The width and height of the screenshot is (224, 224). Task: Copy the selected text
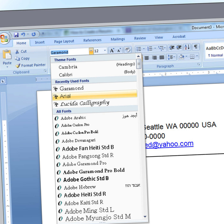(x=22, y=59)
